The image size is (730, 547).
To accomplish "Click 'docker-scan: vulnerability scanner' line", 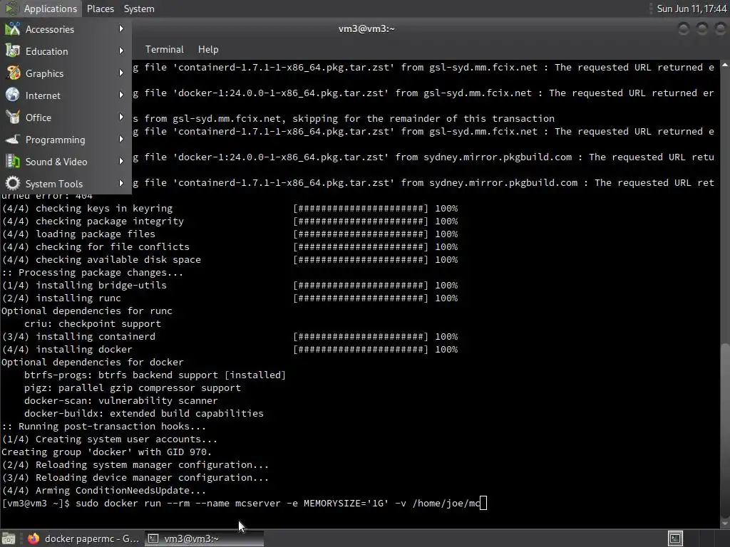I will pos(120,400).
